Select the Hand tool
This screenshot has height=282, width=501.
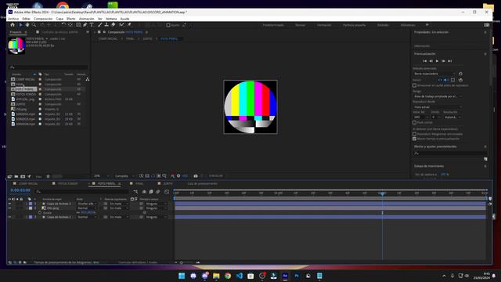point(27,24)
